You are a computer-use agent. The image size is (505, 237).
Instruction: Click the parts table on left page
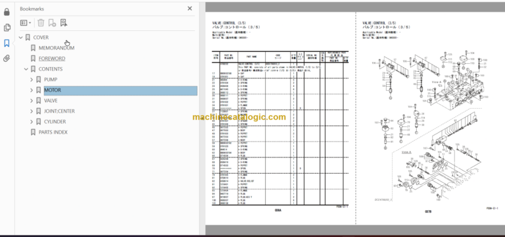coord(280,128)
